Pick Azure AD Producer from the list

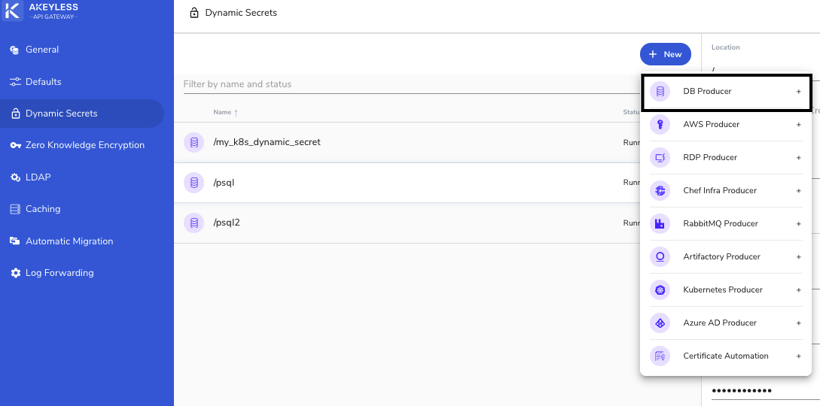pos(726,323)
